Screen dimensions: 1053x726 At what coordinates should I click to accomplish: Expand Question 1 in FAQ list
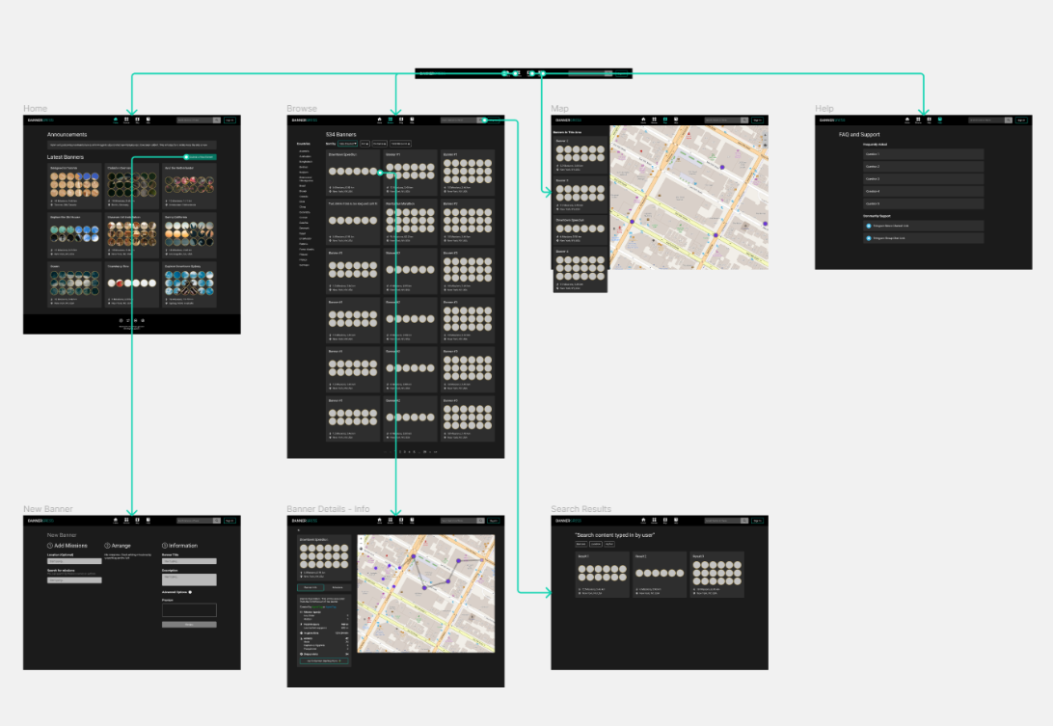(x=923, y=154)
